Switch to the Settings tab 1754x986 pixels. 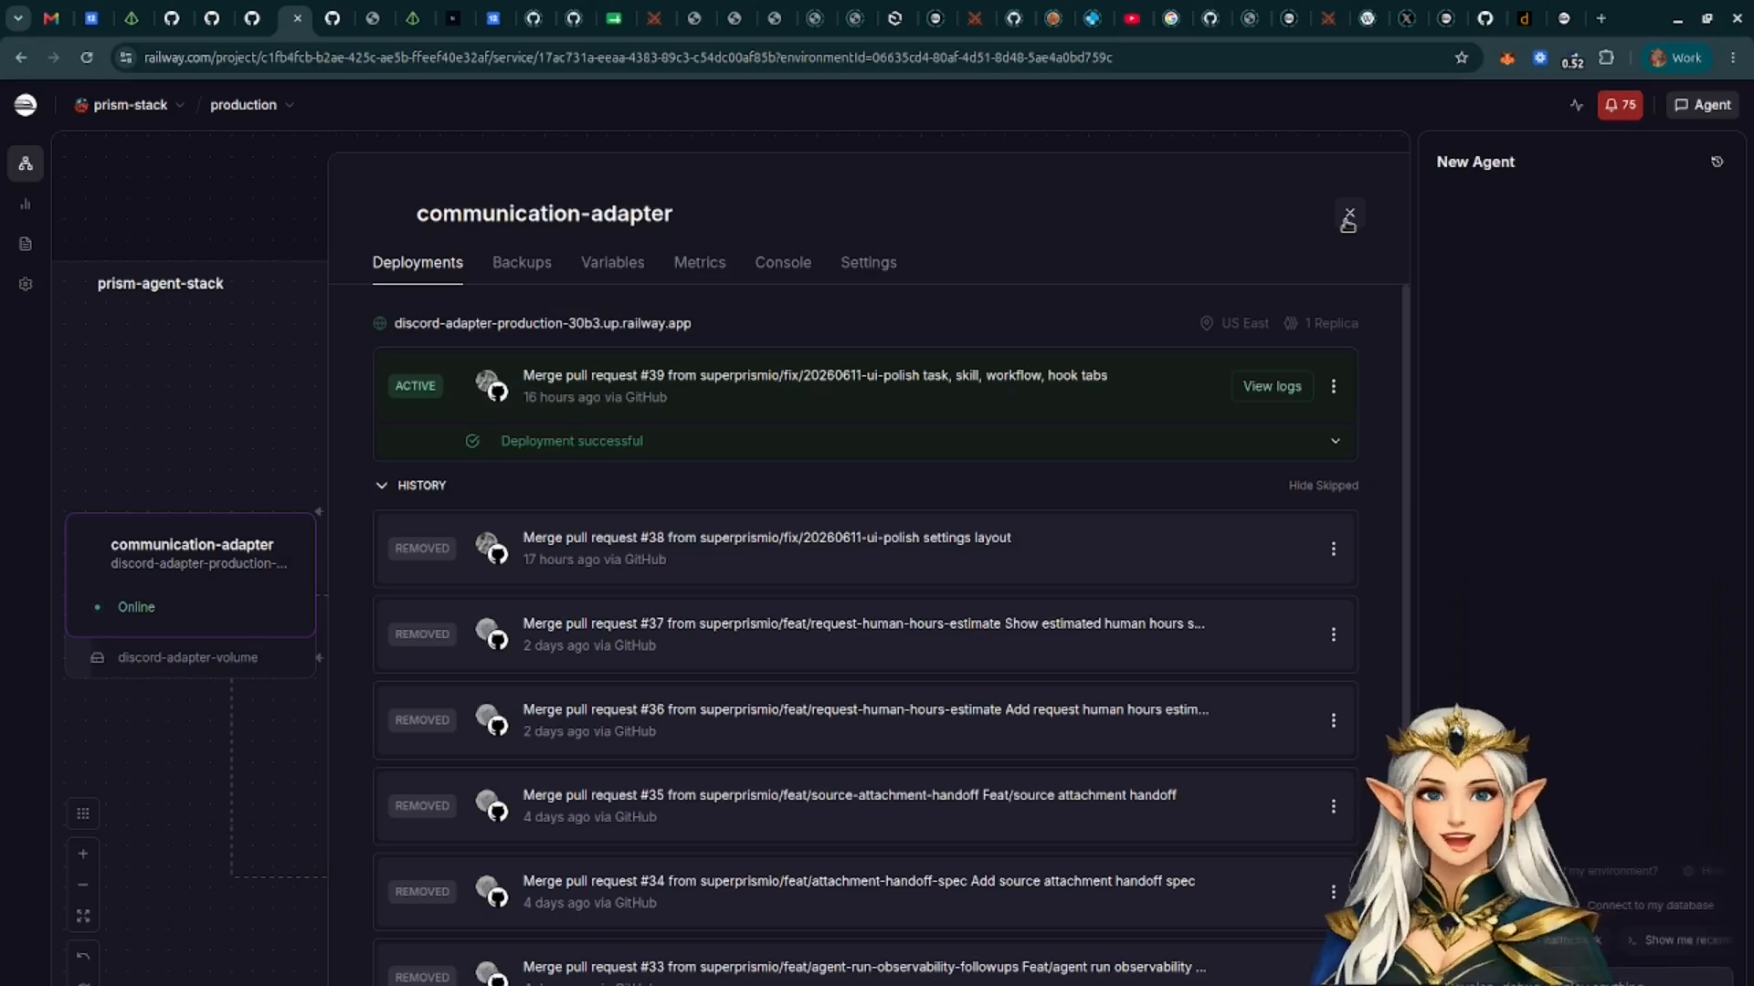(868, 263)
